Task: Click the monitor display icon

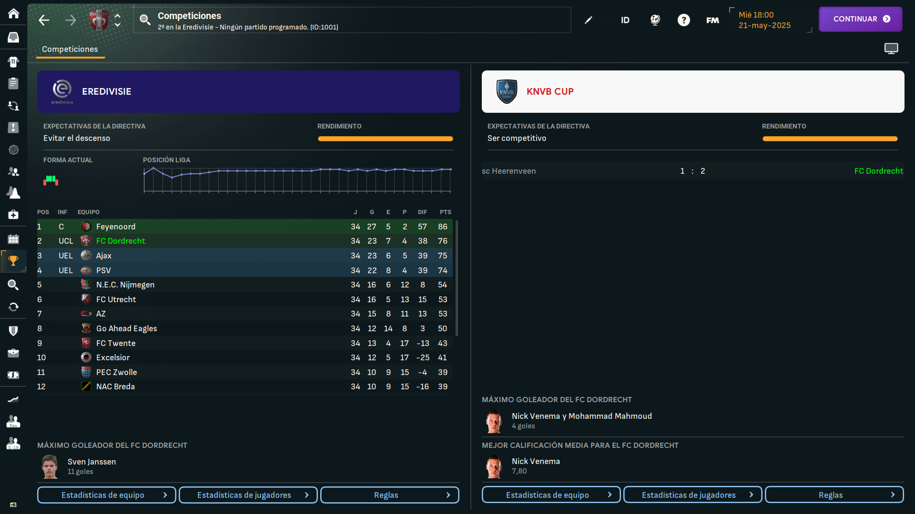Action: (891, 49)
